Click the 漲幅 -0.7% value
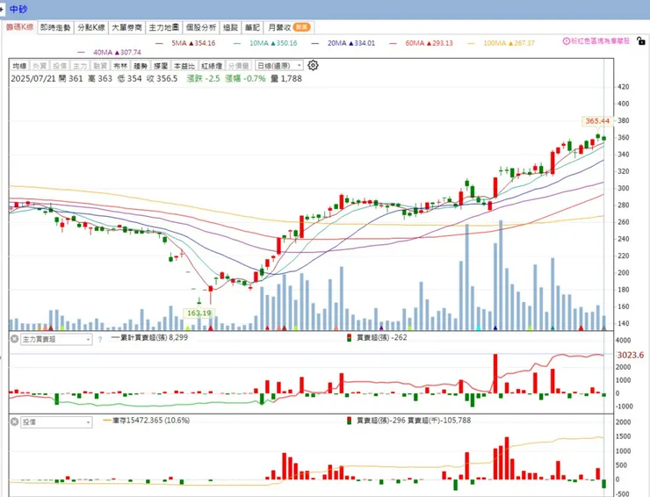The image size is (650, 497). tap(245, 79)
